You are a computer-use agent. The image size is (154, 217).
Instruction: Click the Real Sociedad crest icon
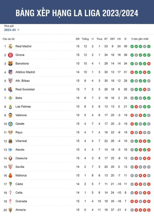pos(10,89)
